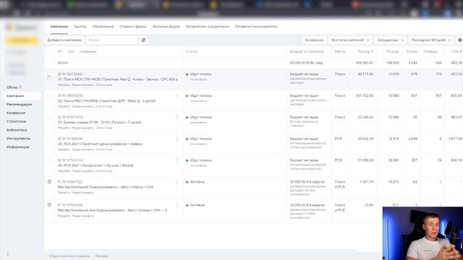Sort by the Расход ₽ column header
Viewport: 463px width, 260px height.
pos(365,51)
